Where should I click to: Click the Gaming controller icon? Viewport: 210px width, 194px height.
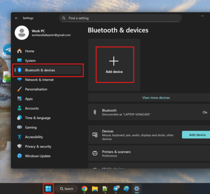click(x=19, y=127)
